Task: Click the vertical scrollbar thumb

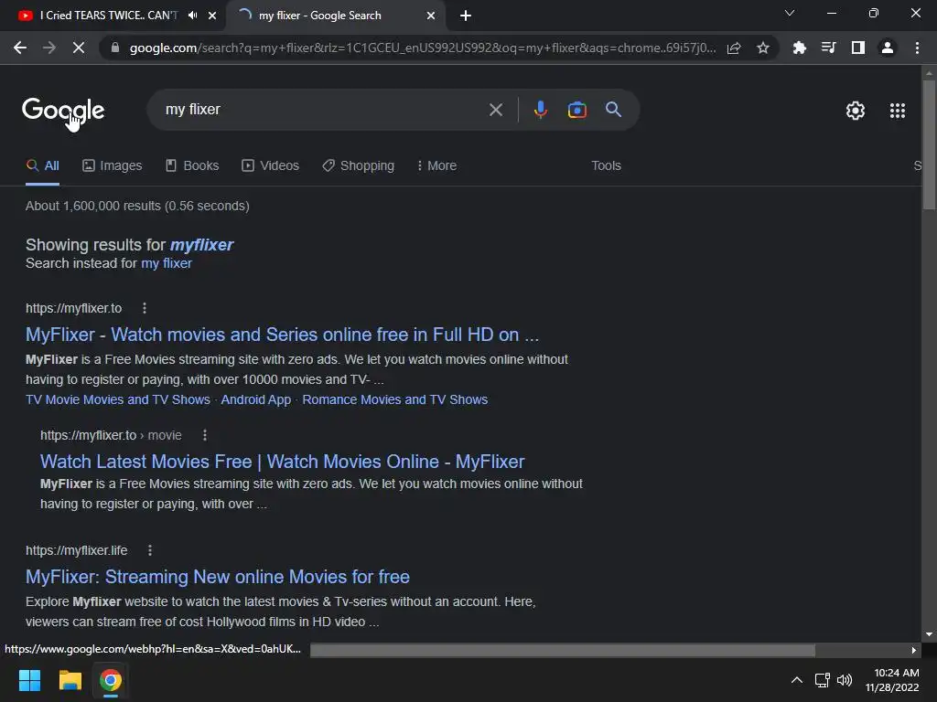Action: pyautogui.click(x=929, y=145)
